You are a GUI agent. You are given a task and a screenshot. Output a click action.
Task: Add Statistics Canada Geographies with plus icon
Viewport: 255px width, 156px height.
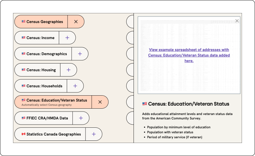point(94,134)
